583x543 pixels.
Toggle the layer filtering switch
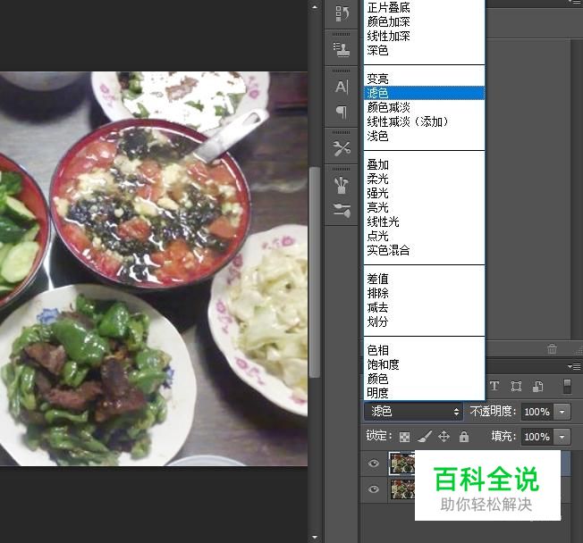coord(567,386)
